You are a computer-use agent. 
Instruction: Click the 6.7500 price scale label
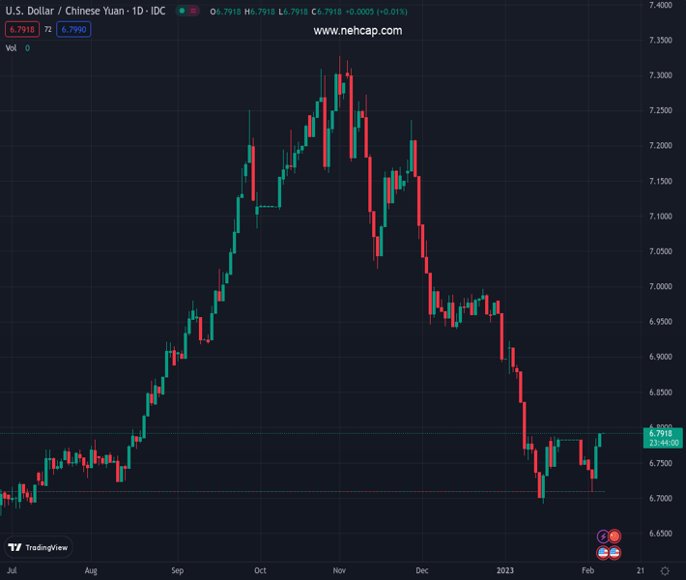pyautogui.click(x=661, y=463)
